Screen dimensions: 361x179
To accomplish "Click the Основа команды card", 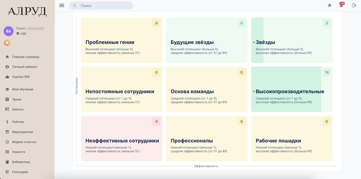I will (207, 89).
